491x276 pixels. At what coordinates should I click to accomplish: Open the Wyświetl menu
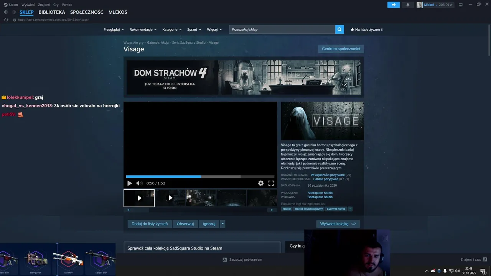[x=28, y=5]
